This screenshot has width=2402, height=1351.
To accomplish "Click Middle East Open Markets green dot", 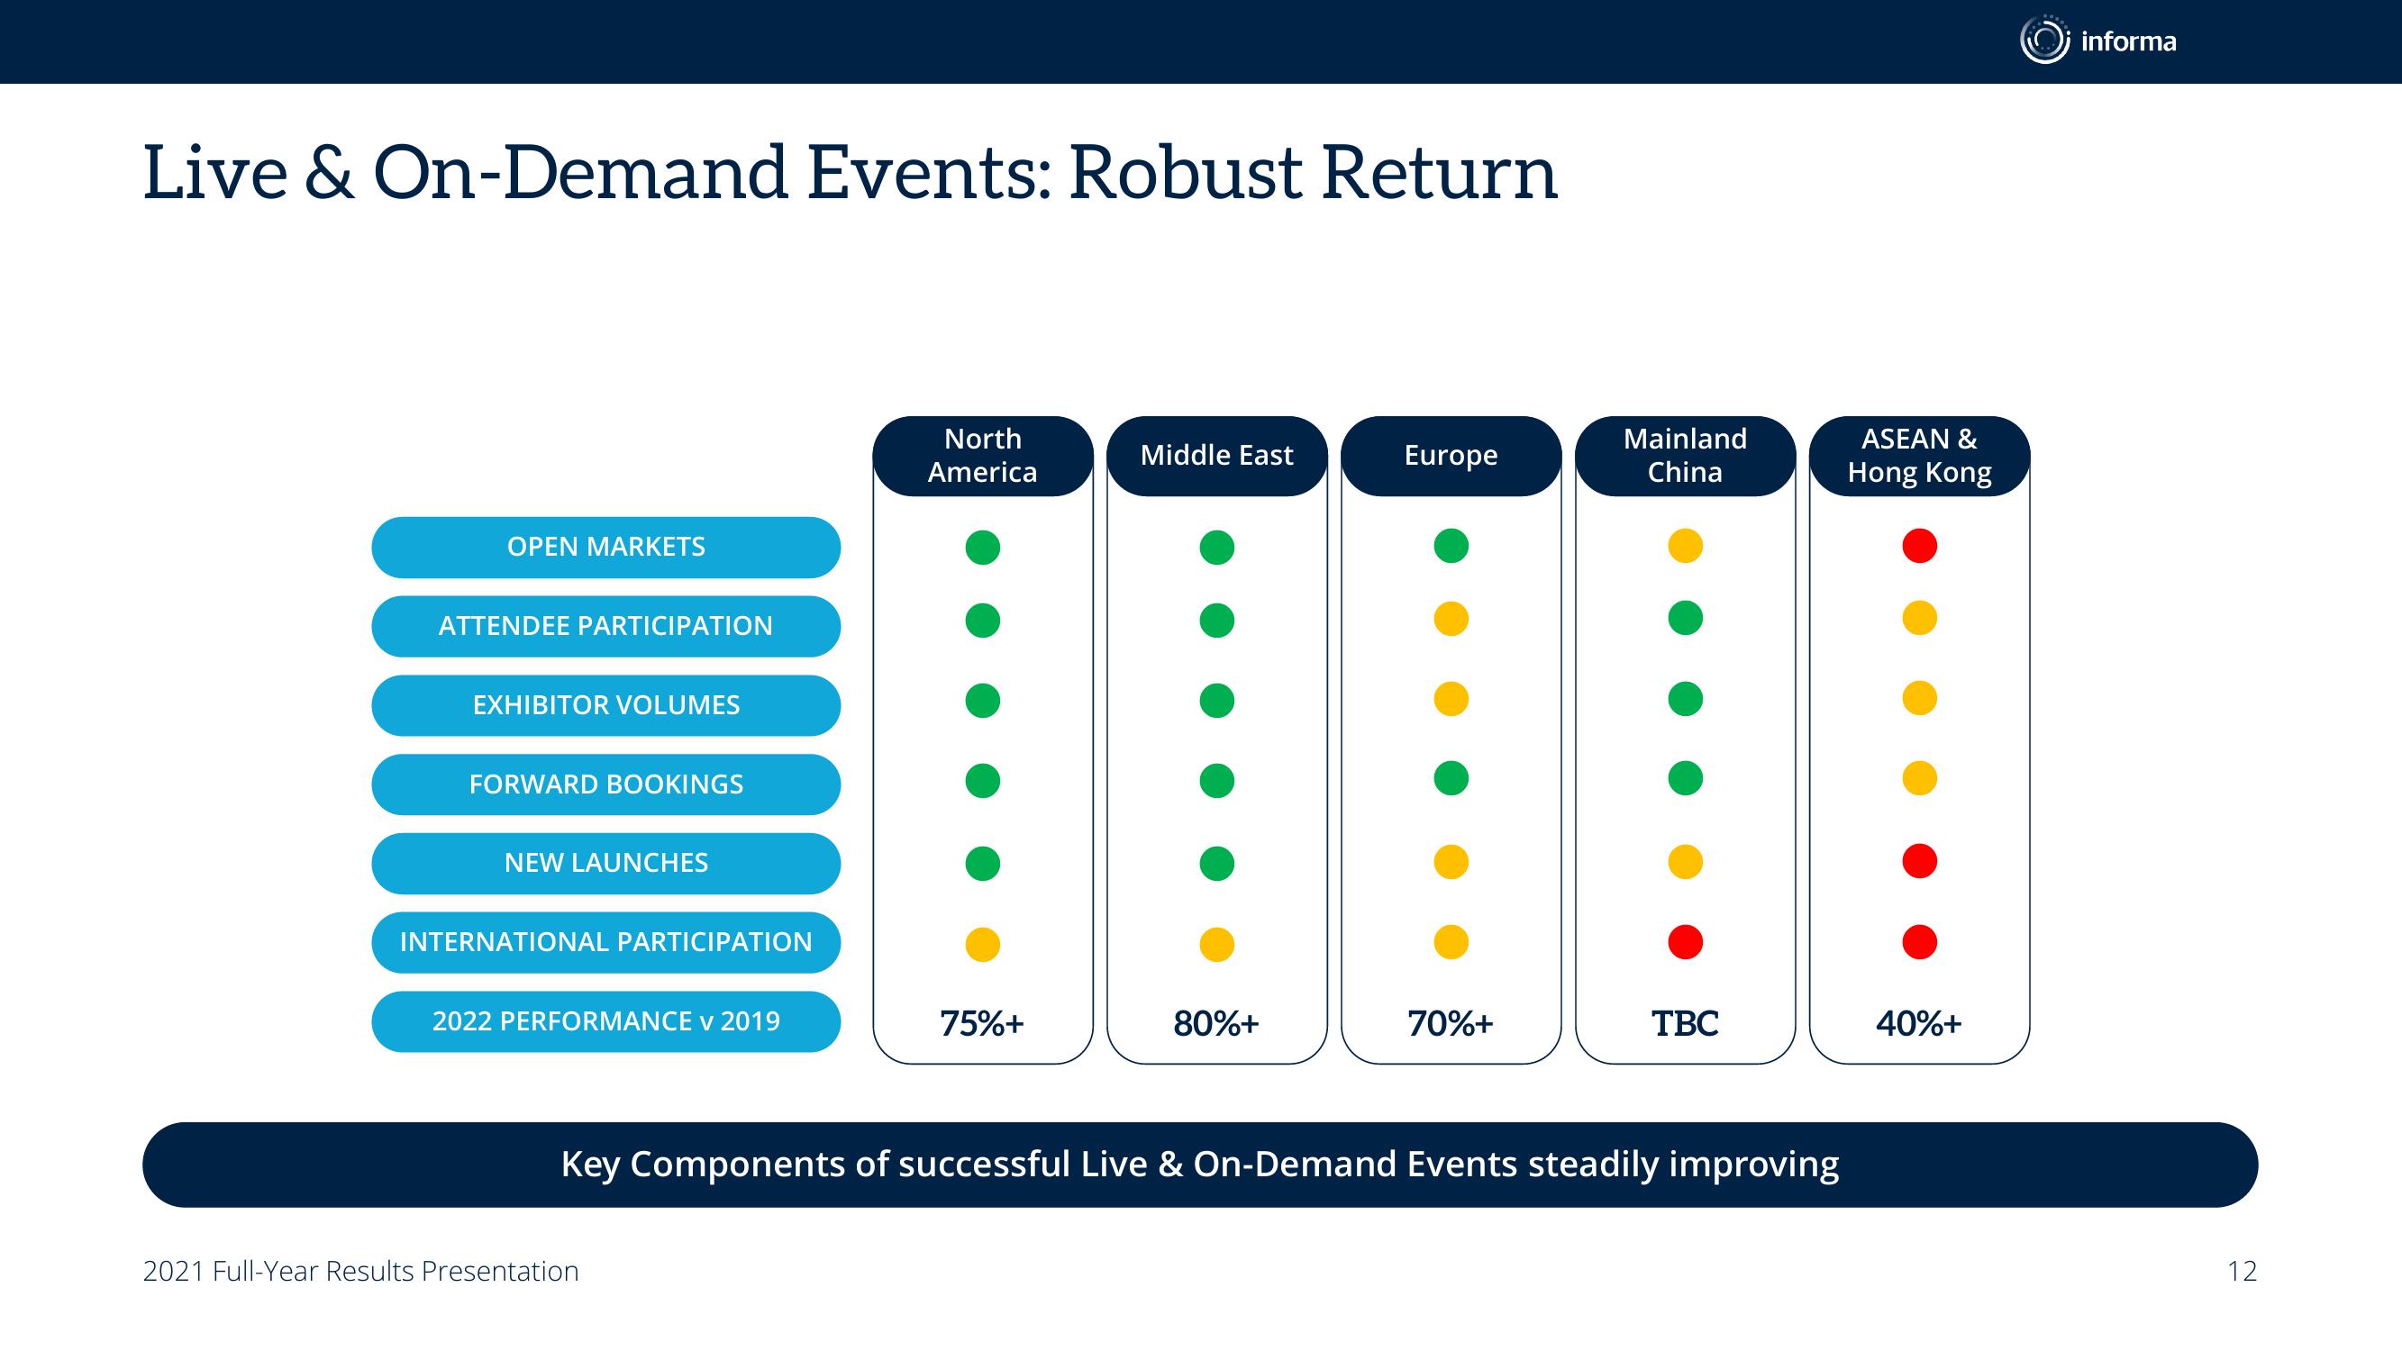I will [x=1217, y=548].
